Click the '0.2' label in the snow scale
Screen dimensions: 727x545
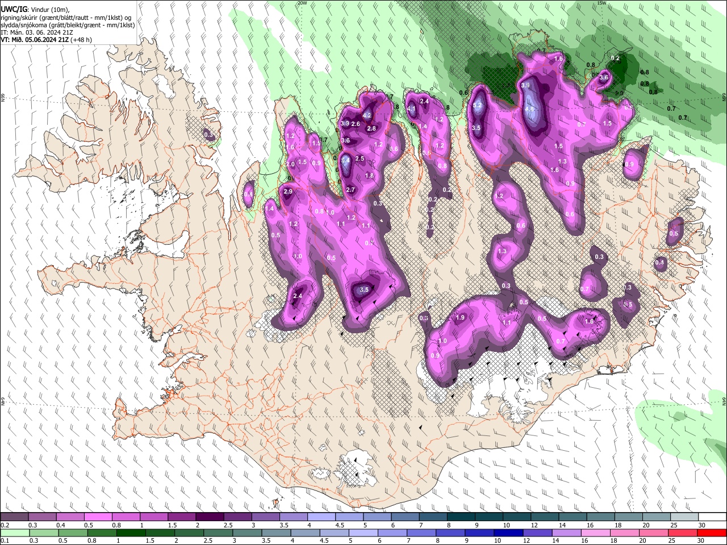pyautogui.click(x=4, y=525)
